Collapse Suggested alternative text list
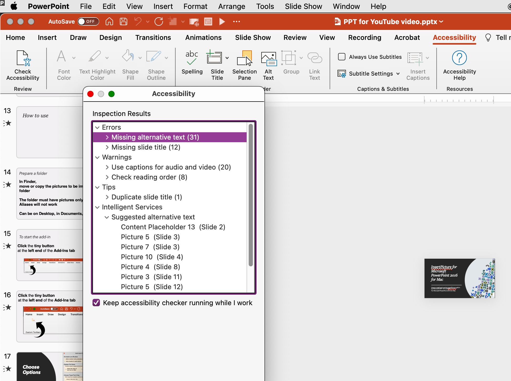This screenshot has height=381, width=511. [x=107, y=217]
